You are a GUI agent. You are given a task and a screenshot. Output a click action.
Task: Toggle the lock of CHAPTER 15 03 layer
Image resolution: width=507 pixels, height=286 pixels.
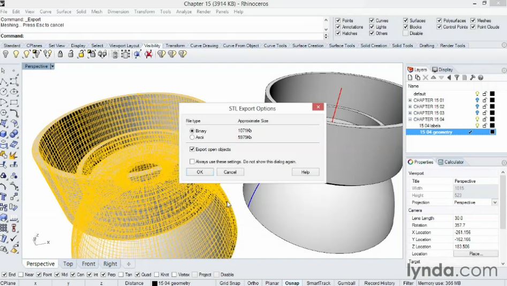(485, 113)
